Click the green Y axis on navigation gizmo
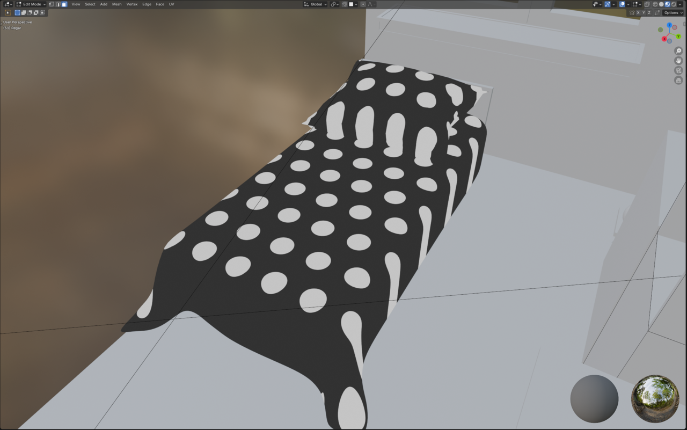Image resolution: width=687 pixels, height=430 pixels. 678,36
